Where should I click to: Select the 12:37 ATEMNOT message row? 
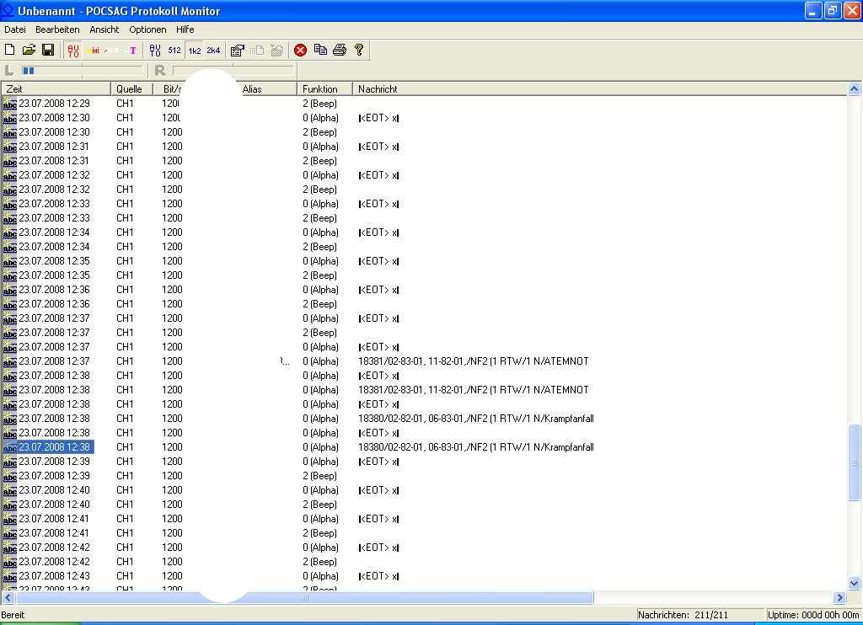pos(473,361)
